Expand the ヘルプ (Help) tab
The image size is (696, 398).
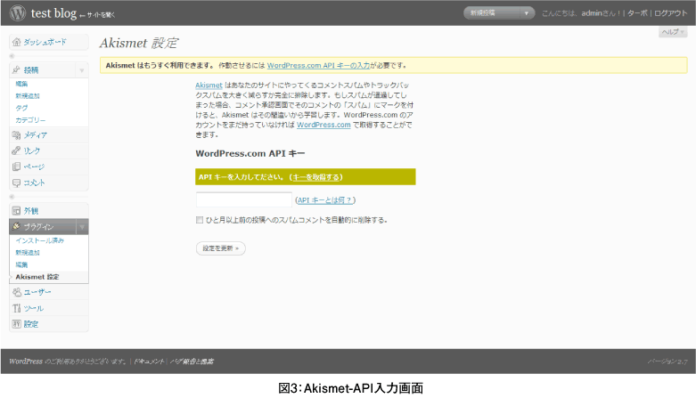(x=673, y=32)
